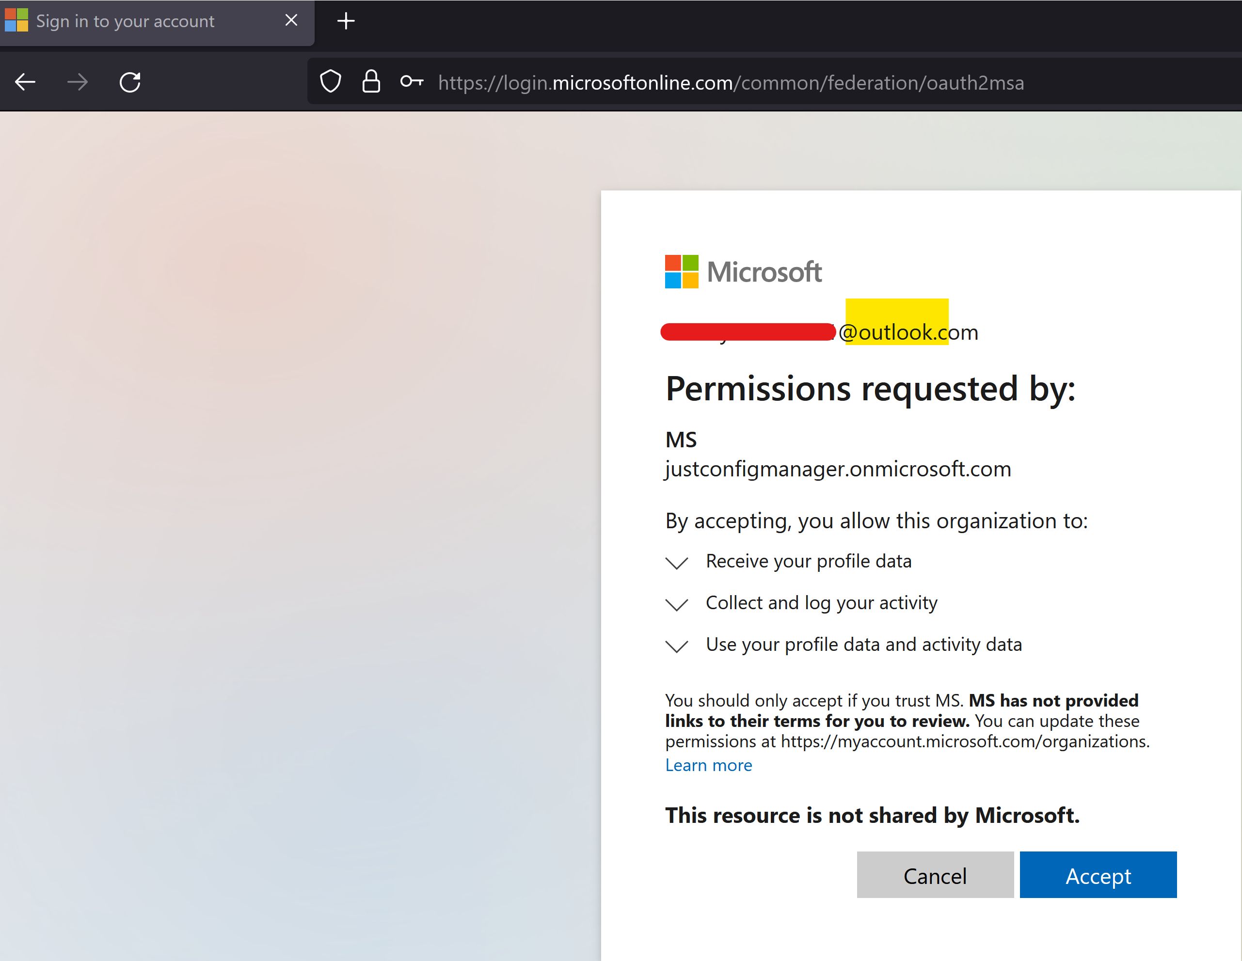Viewport: 1242px width, 961px height.
Task: Expand Use your profile data and activity data
Action: [x=677, y=646]
